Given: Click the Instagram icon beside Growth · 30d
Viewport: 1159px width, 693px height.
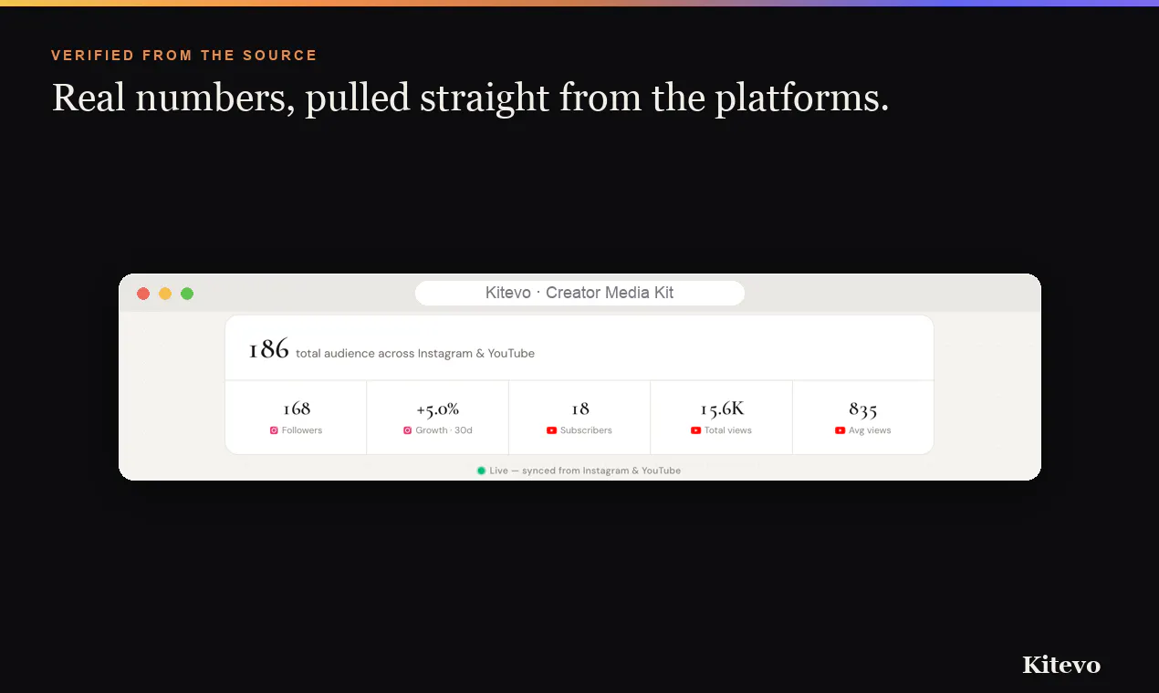Looking at the screenshot, I should pos(407,430).
